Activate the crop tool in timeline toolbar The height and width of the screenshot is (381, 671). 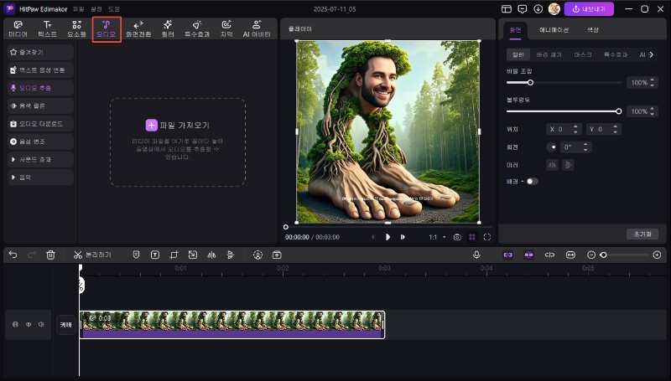pos(174,255)
